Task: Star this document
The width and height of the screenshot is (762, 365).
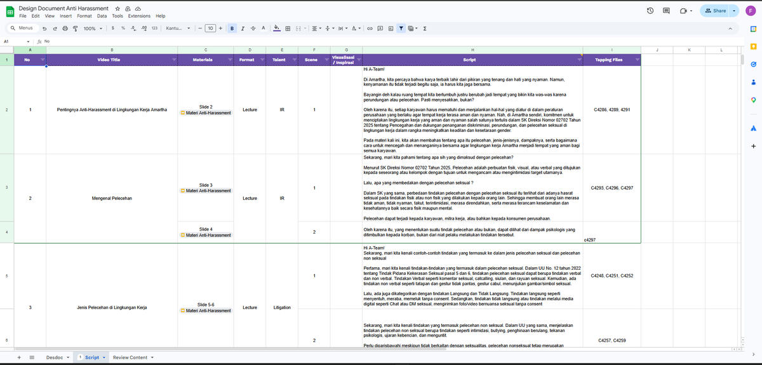Action: point(117,9)
